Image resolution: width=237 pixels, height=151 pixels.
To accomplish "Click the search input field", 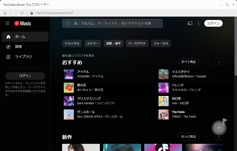I will pyautogui.click(x=113, y=23).
